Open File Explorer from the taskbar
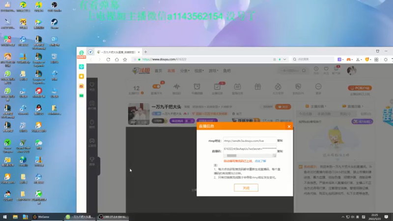This screenshot has width=393, height=221. 15,217
